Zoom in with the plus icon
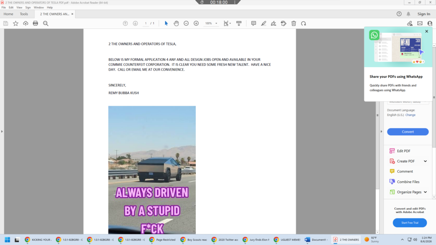The image size is (436, 245). (196, 23)
